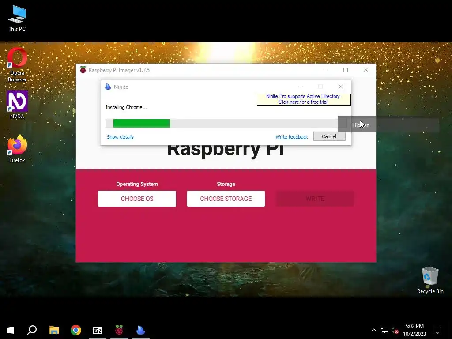The width and height of the screenshot is (452, 339).
Task: Open Google Chrome from taskbar
Action: (76, 330)
